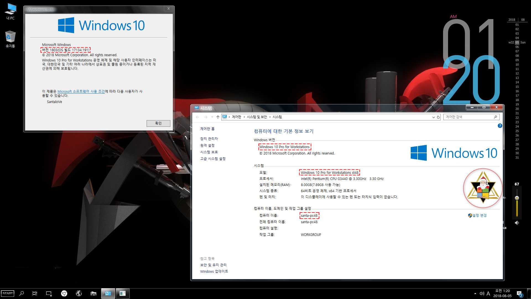Go up one level arrow in System window
Viewport: 531px width, 299px height.
click(x=218, y=117)
